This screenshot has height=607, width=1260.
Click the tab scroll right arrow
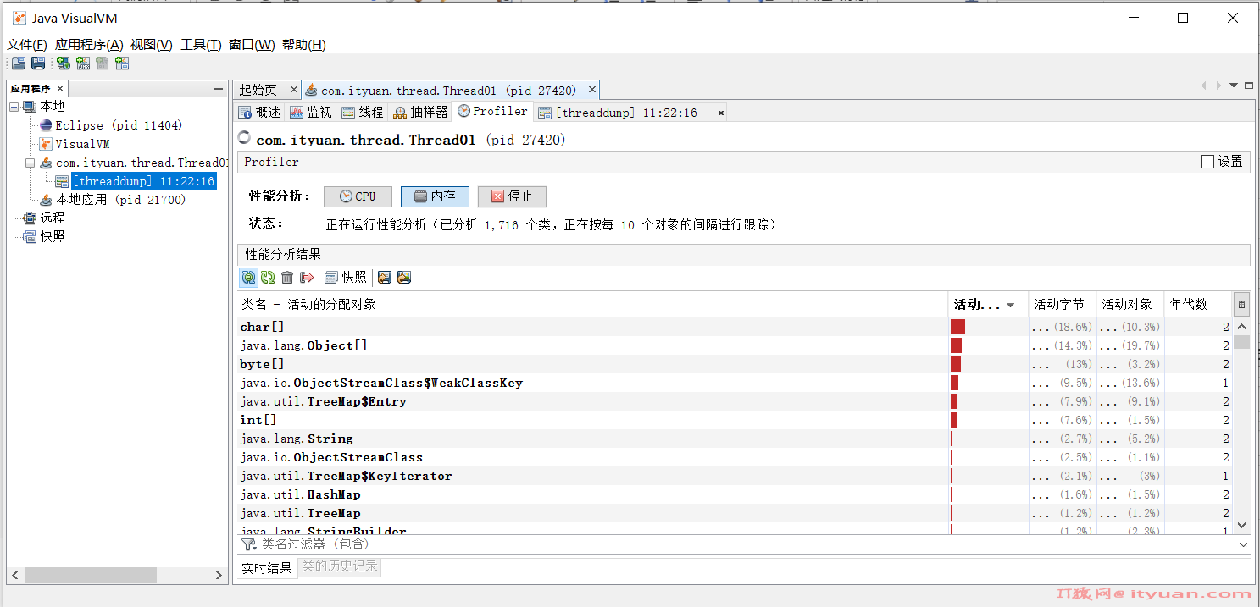click(x=1219, y=86)
